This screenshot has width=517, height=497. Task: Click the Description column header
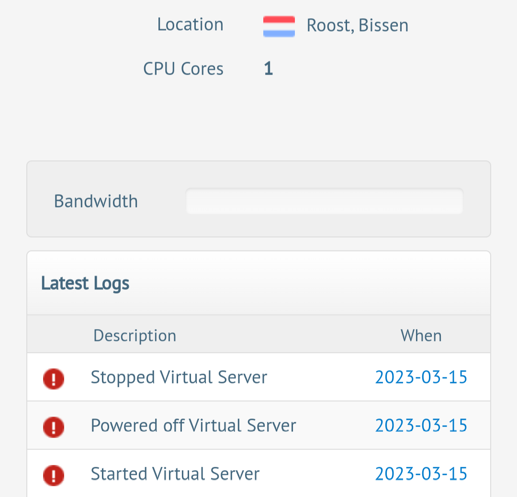135,335
